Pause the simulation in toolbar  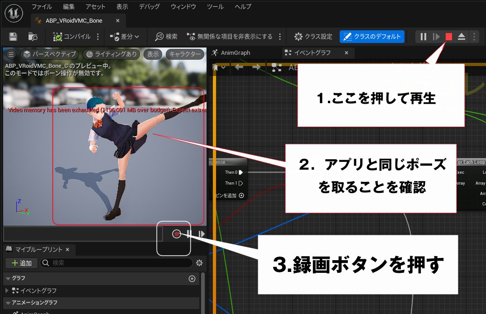click(x=423, y=37)
